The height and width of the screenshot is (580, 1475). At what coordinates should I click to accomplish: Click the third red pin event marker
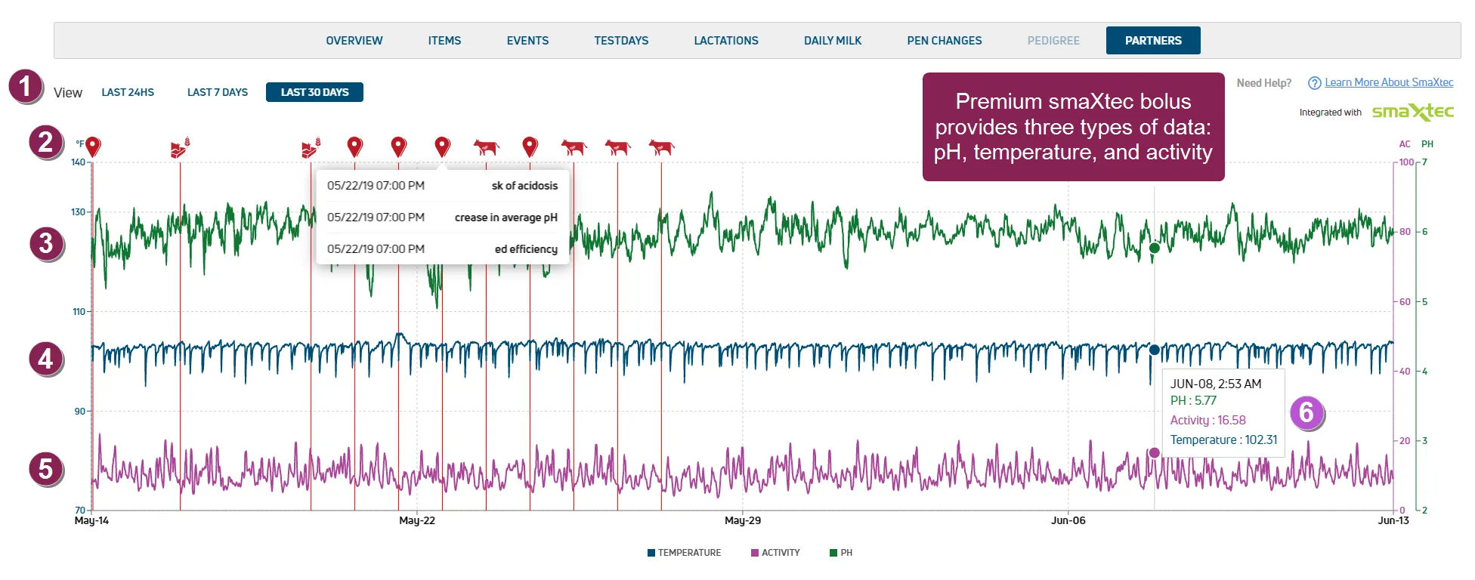[x=398, y=146]
